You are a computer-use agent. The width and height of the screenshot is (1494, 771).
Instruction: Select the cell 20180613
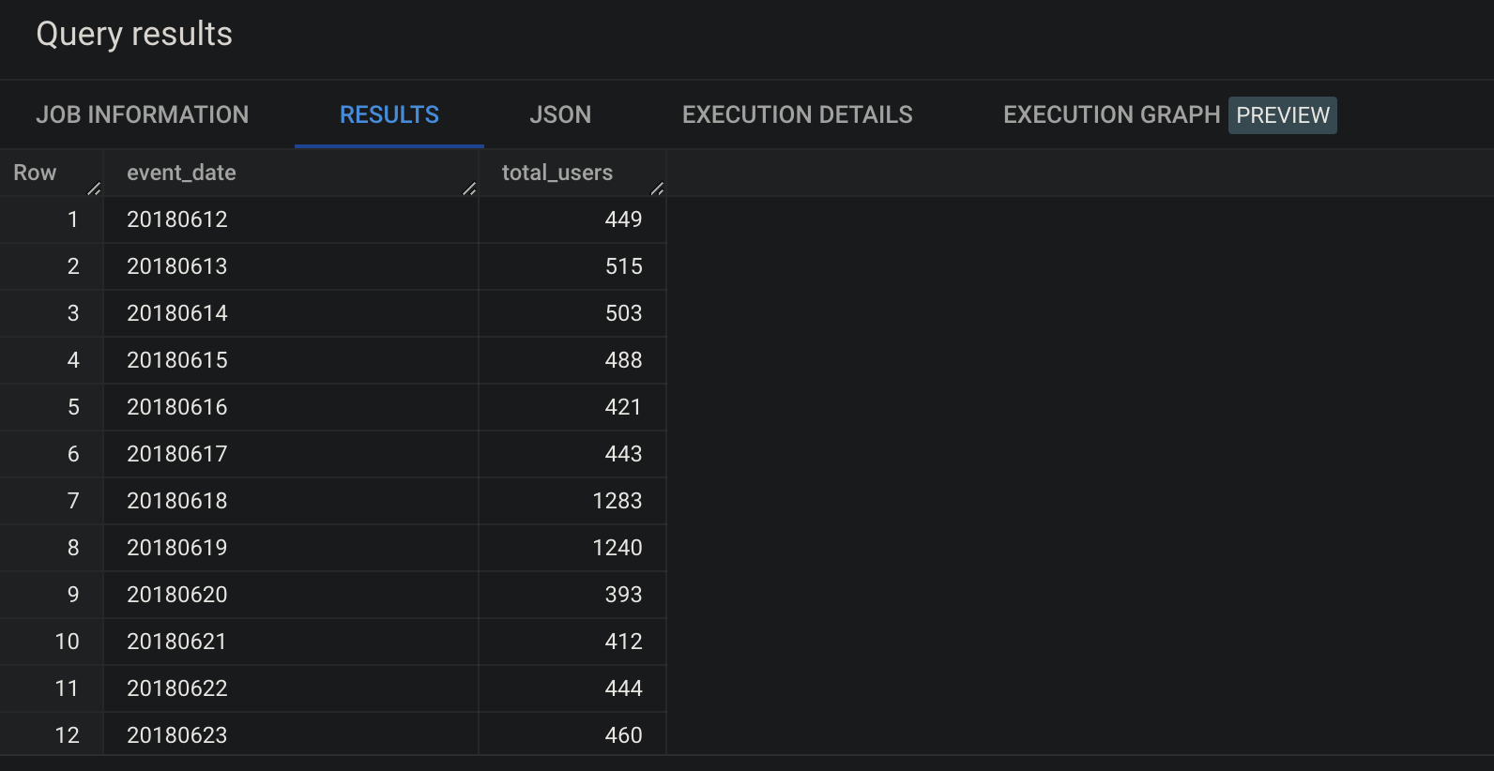click(x=177, y=266)
